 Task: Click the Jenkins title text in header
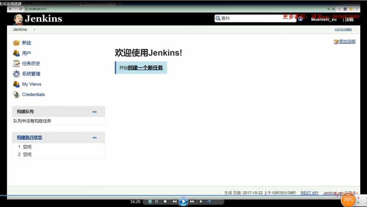coord(43,18)
